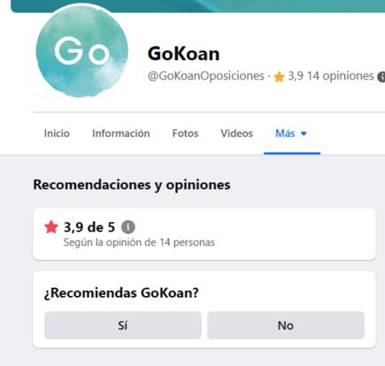Screen dimensions: 385x366
Task: Click the red star in rating card
Action: pos(51,227)
